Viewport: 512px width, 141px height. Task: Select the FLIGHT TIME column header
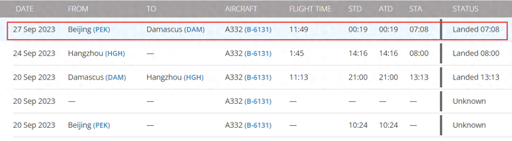pyautogui.click(x=310, y=9)
